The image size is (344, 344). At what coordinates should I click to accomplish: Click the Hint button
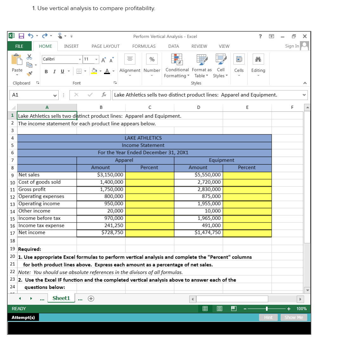tap(268, 317)
